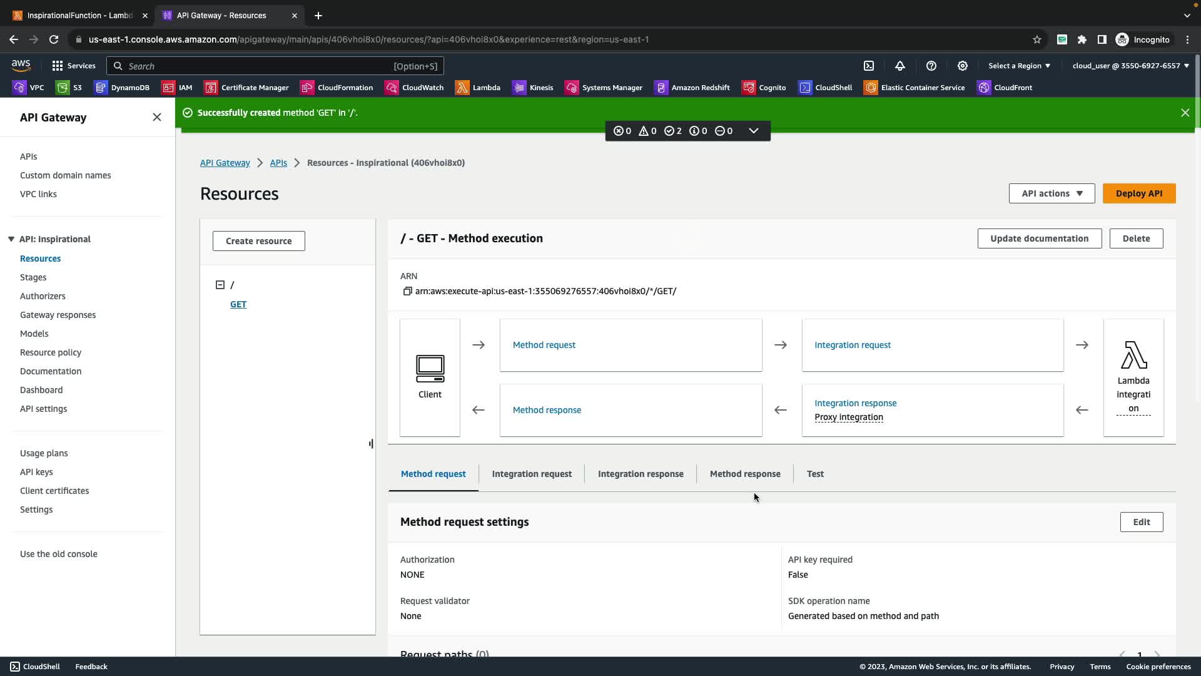Switch to the Integration request tab
Screen dimensions: 1201x676
point(532,474)
